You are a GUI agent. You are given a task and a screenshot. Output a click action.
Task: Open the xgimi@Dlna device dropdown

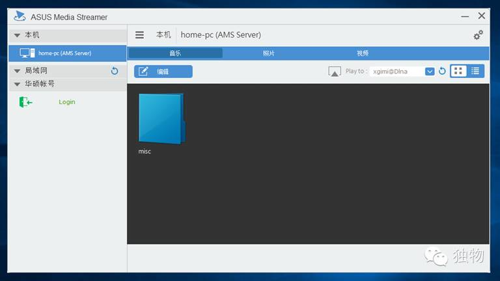(430, 72)
